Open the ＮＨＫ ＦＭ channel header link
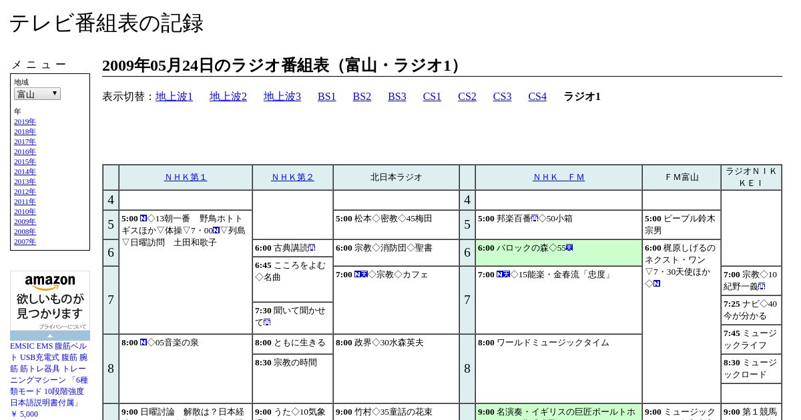 pyautogui.click(x=559, y=177)
